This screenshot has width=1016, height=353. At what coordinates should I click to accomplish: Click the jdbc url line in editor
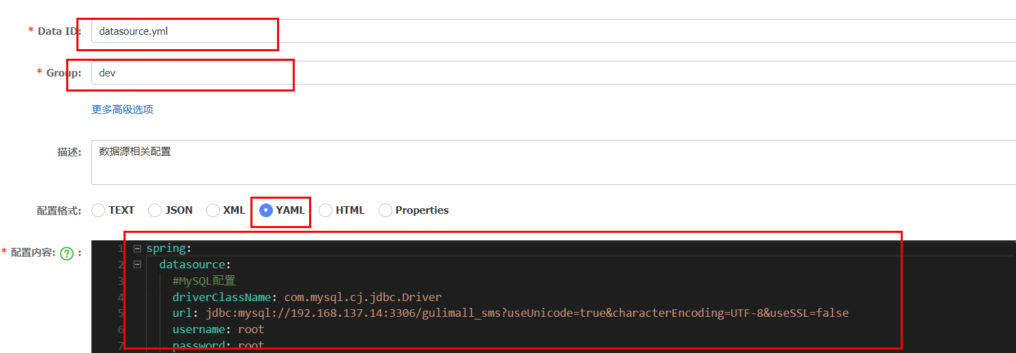coord(510,313)
